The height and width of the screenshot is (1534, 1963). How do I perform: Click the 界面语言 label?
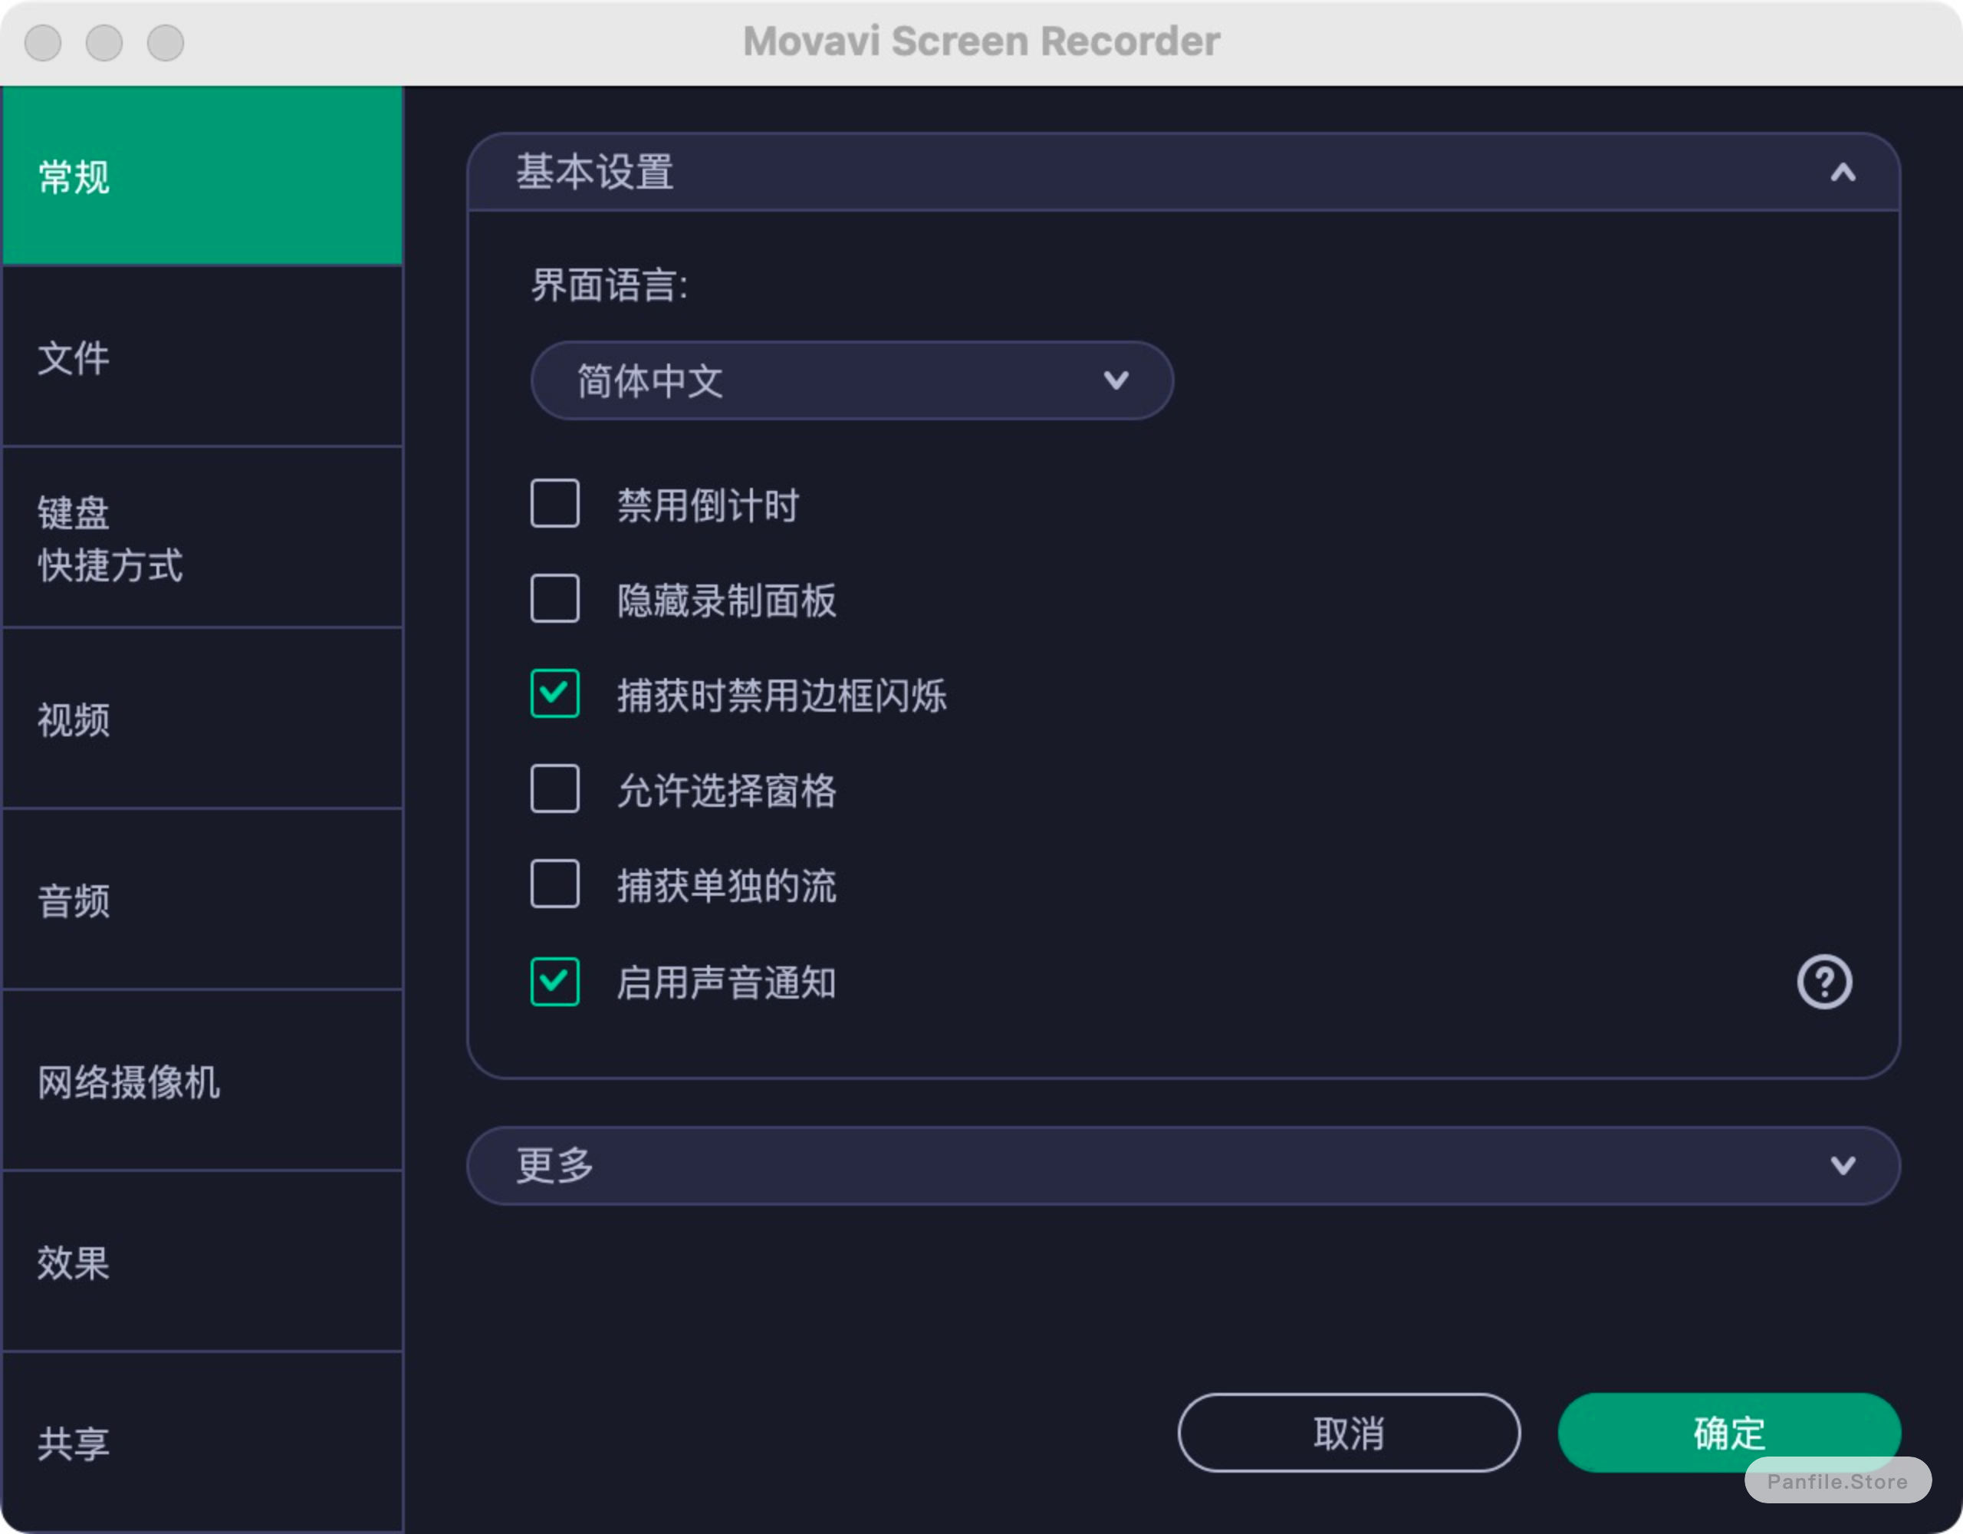click(x=610, y=286)
